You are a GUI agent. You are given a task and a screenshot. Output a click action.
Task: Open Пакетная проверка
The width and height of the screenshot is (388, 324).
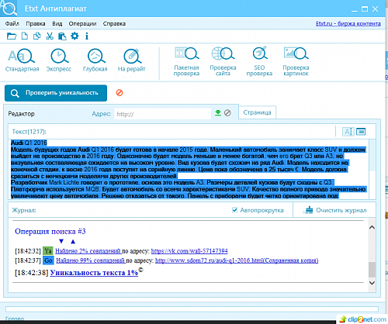(186, 61)
